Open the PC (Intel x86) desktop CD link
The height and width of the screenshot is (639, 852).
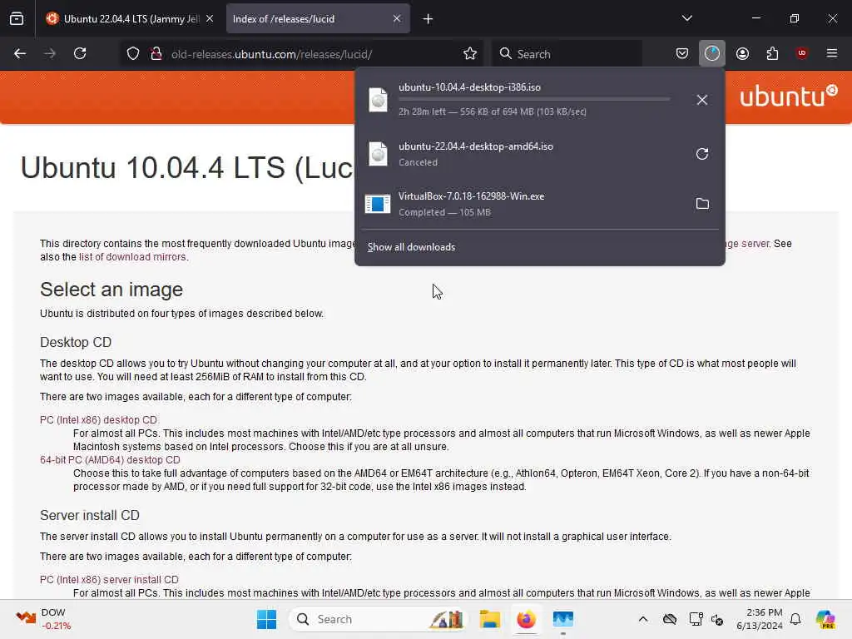[x=98, y=420]
